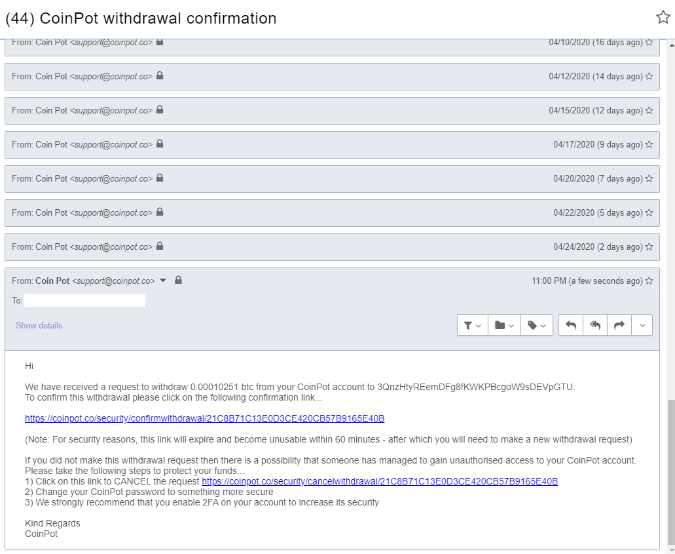Screen dimensions: 675x554
Task: Open the filter funnel dropdown
Action: click(472, 325)
